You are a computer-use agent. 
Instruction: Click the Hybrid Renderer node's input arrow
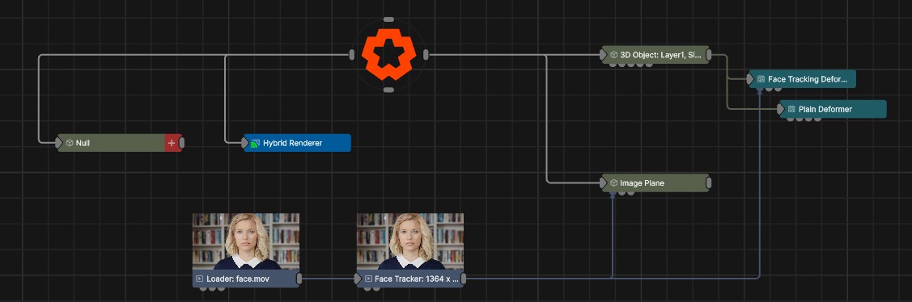pyautogui.click(x=245, y=143)
